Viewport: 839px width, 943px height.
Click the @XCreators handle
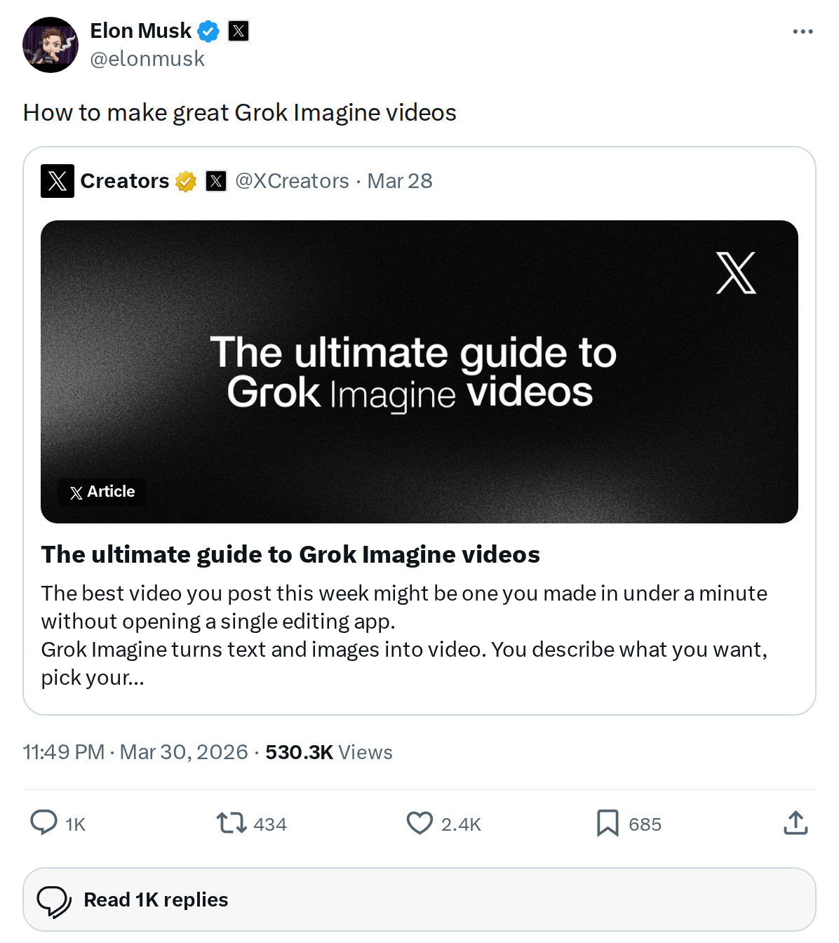pos(291,180)
